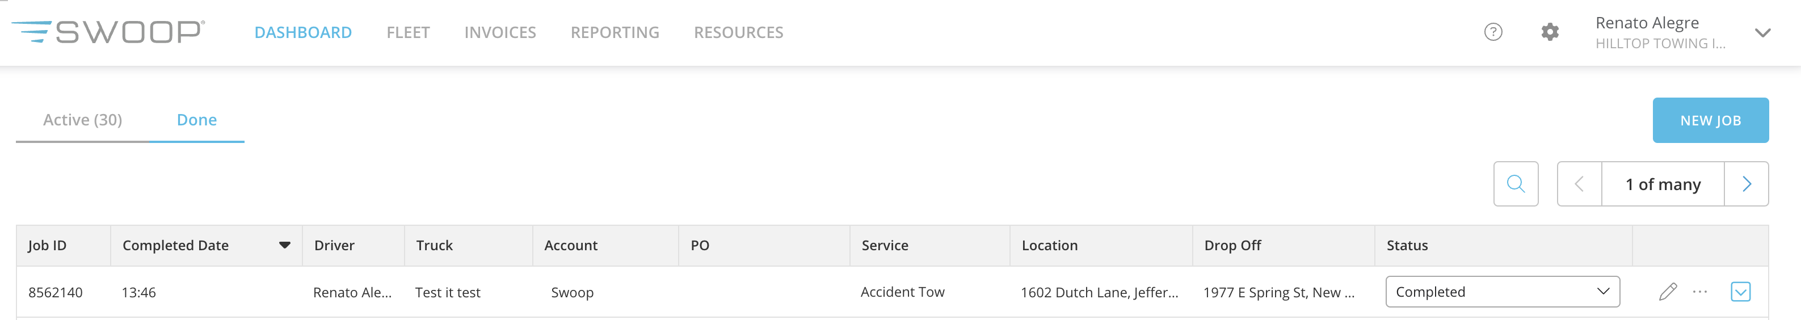Open the Fleet menu

409,33
